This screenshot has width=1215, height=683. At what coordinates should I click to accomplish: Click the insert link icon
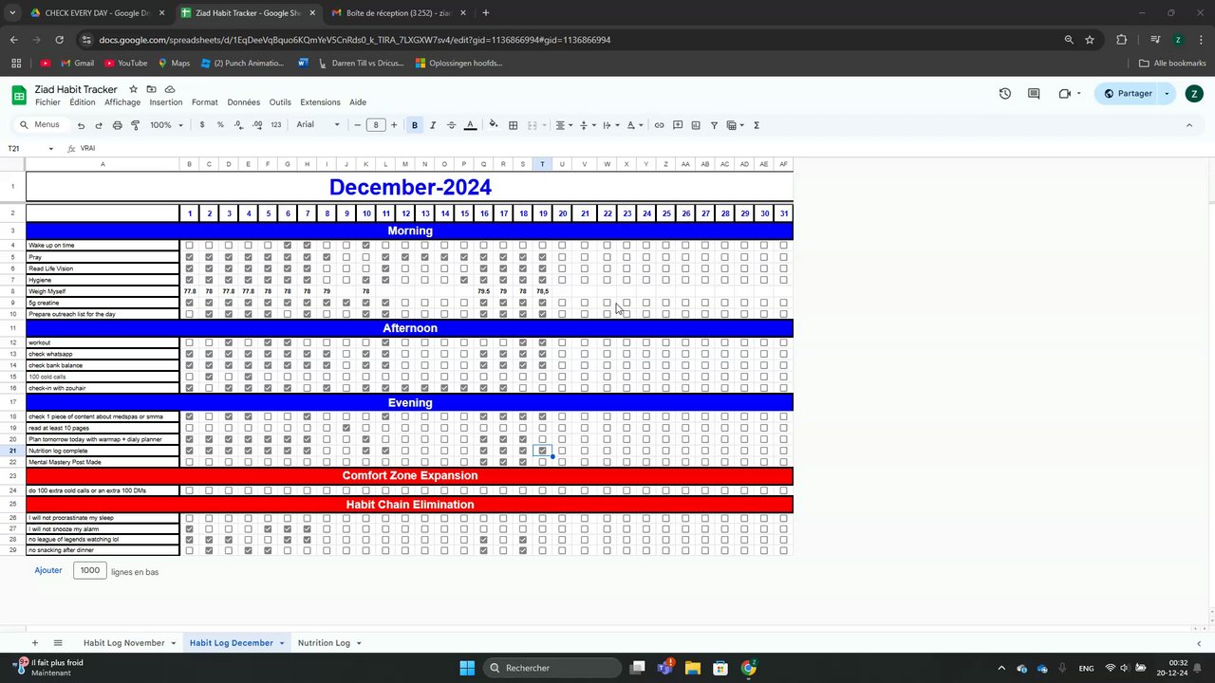tap(659, 125)
